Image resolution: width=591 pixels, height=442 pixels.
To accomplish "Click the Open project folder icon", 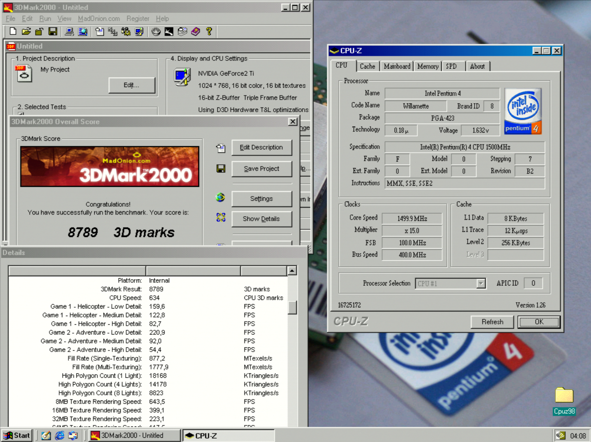I will point(26,31).
